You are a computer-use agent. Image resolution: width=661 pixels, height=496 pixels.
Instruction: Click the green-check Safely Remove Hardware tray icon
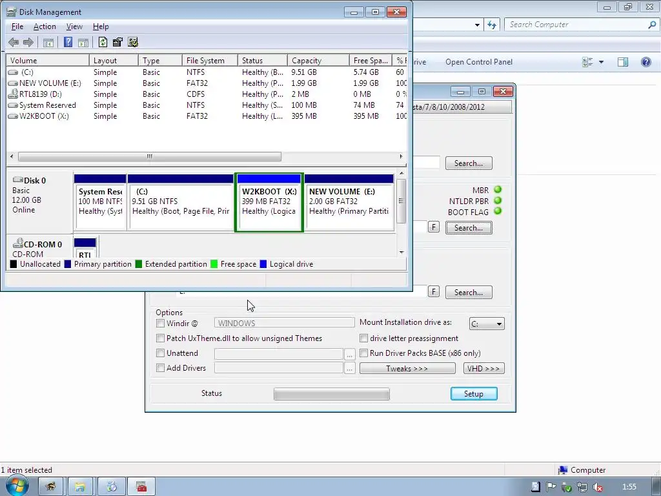[x=566, y=487]
